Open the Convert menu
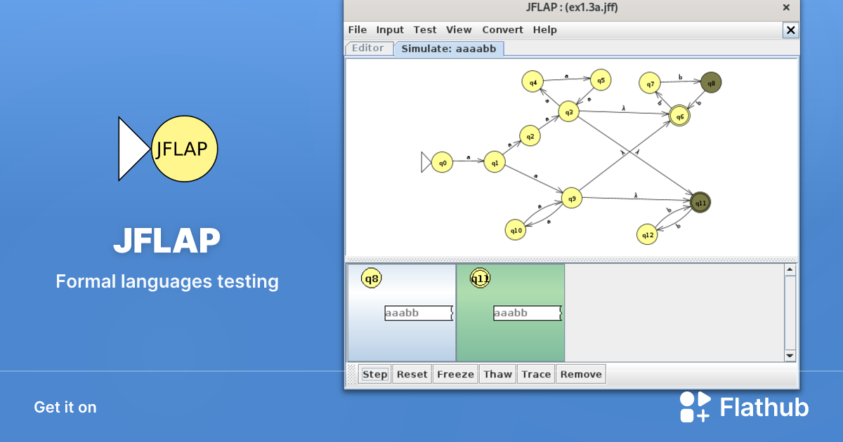This screenshot has height=442, width=843. point(502,29)
